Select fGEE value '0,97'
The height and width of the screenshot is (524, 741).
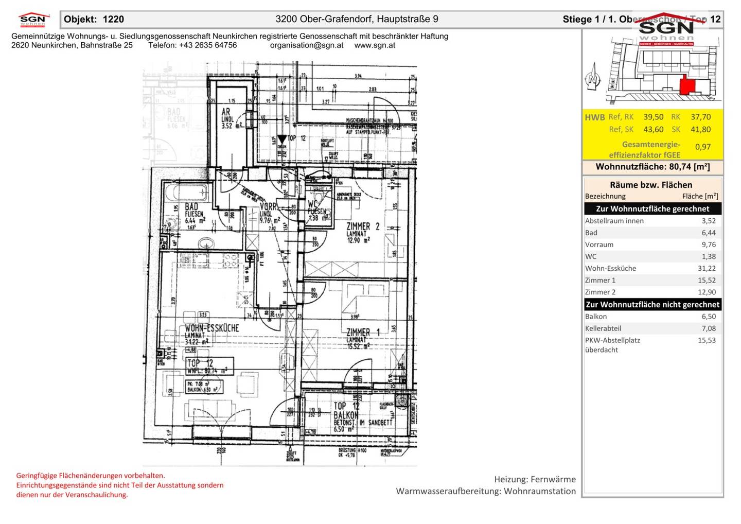click(x=702, y=147)
